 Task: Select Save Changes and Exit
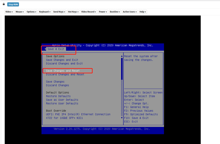[62, 60]
